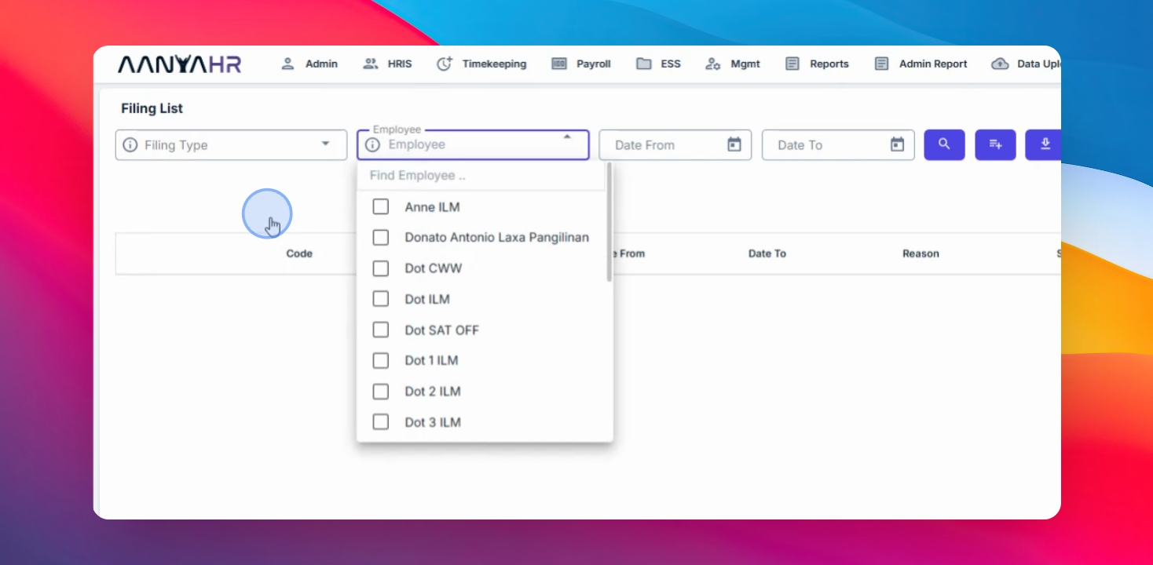Open the Date From calendar picker icon

pos(734,144)
